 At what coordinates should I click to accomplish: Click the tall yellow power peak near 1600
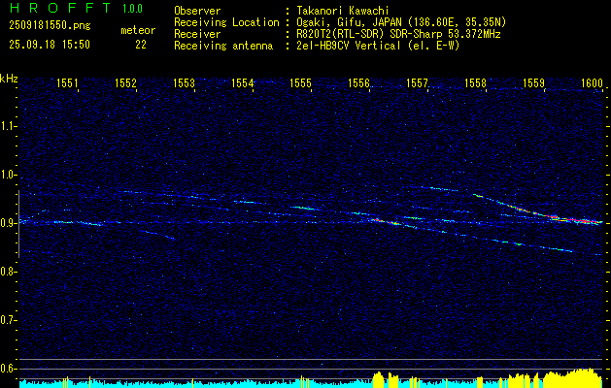[573, 377]
